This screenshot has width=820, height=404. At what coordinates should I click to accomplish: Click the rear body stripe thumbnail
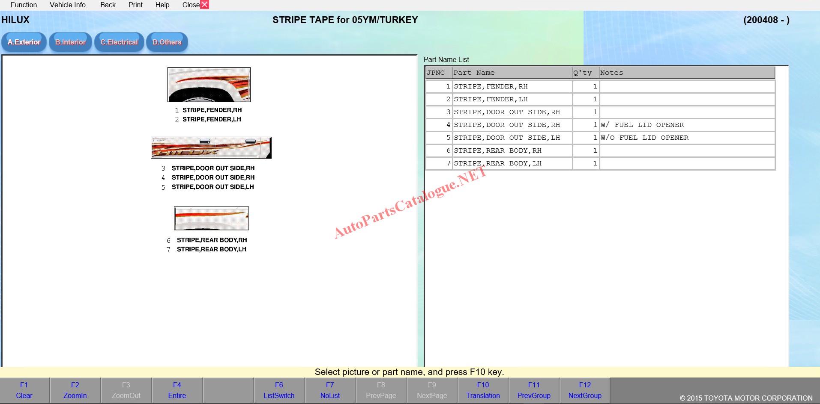[x=211, y=218]
